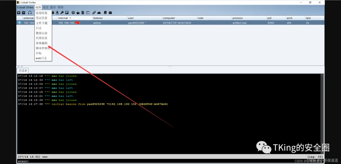Screen dimensions: 341x164
Task: Click the [lag: 00] status text
Action: pos(315,157)
